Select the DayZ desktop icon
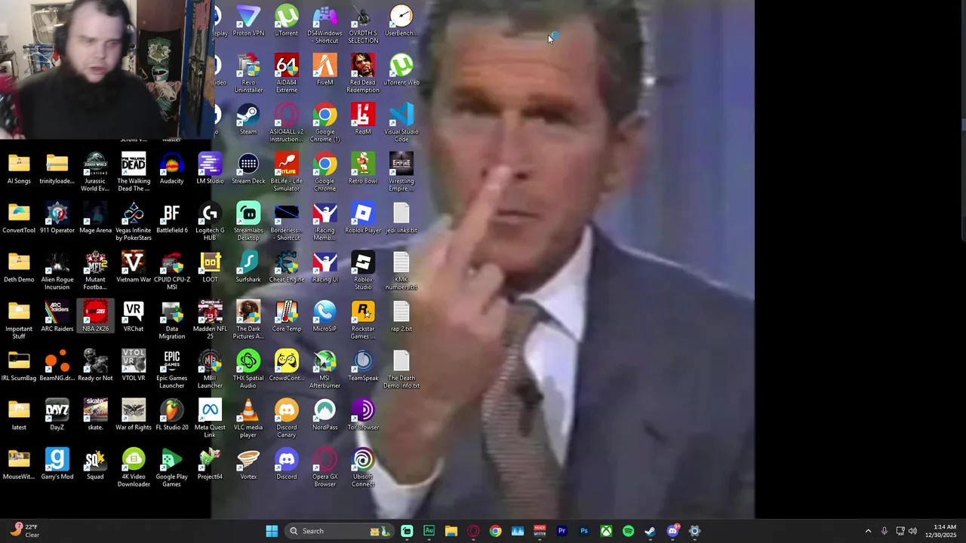Screen dimensions: 966x543 tap(57, 415)
